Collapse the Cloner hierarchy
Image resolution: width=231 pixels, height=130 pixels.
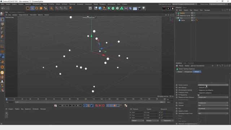176,18
